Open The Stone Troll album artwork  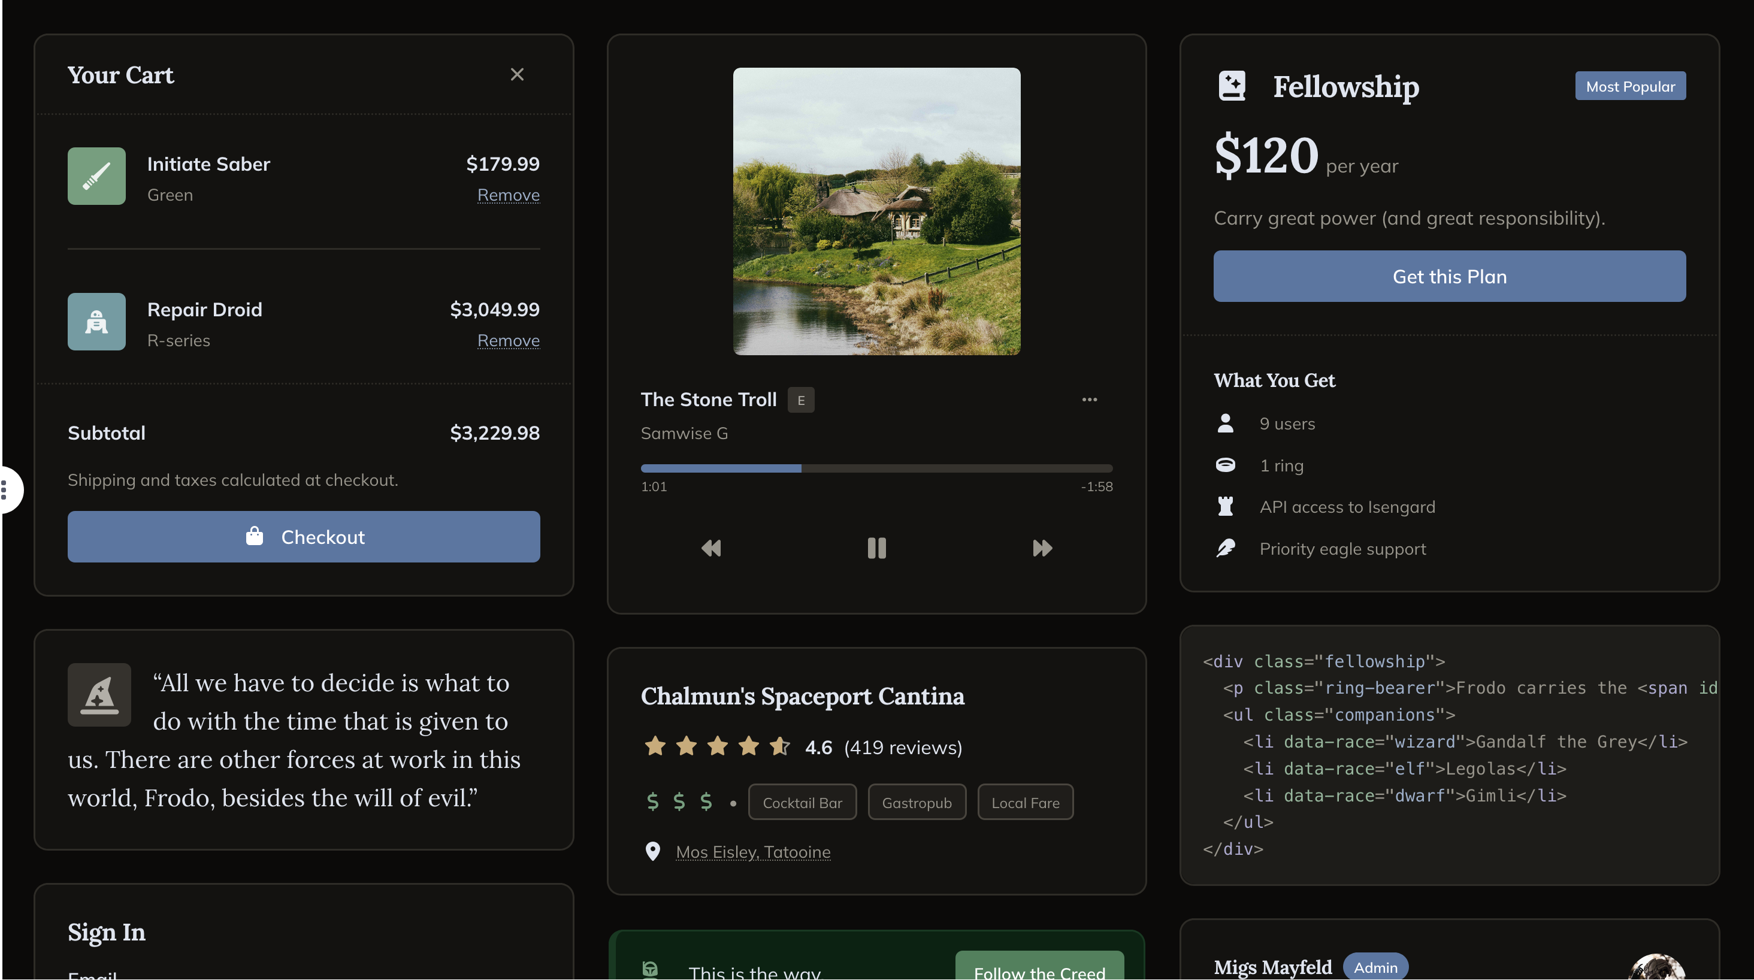click(x=876, y=211)
